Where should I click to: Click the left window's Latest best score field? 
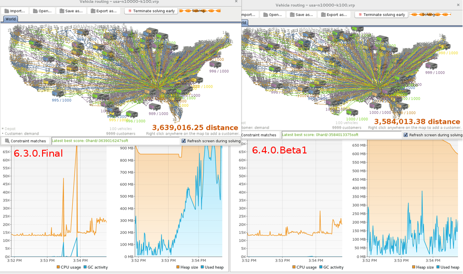point(114,141)
